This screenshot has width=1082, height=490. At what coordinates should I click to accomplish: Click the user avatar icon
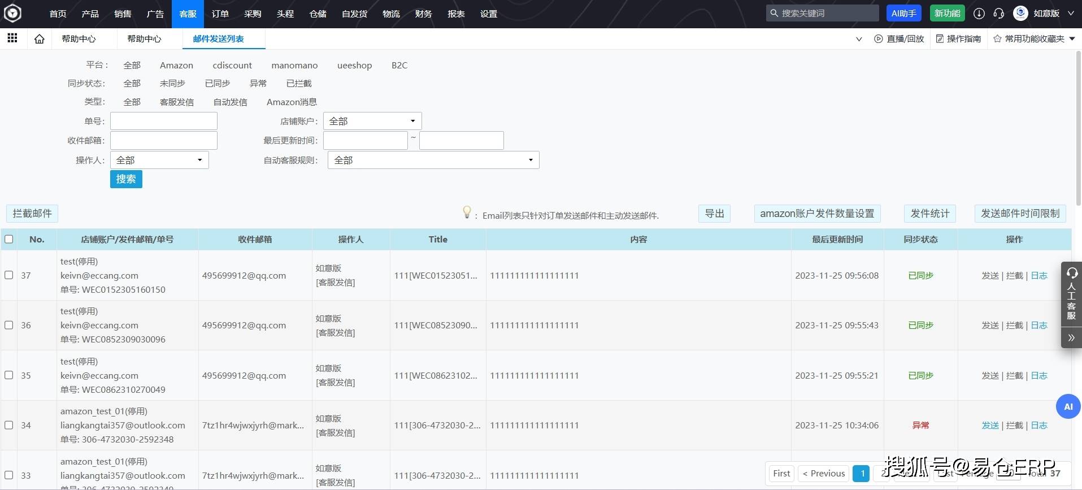[x=1020, y=14]
